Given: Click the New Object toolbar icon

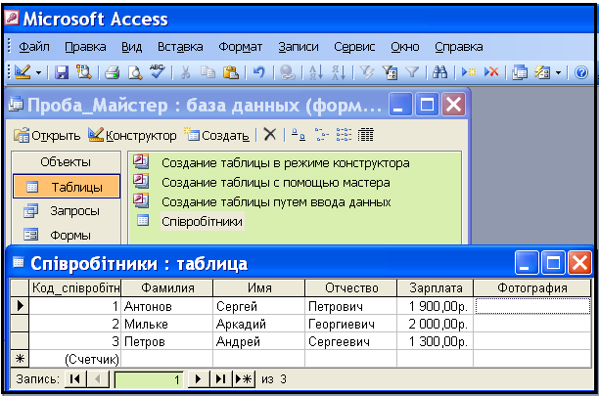Looking at the screenshot, I should pos(542,71).
